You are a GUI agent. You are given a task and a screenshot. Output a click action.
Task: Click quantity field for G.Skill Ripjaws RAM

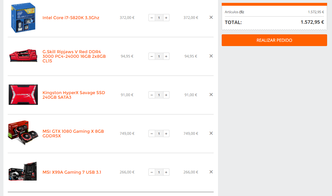pyautogui.click(x=159, y=56)
